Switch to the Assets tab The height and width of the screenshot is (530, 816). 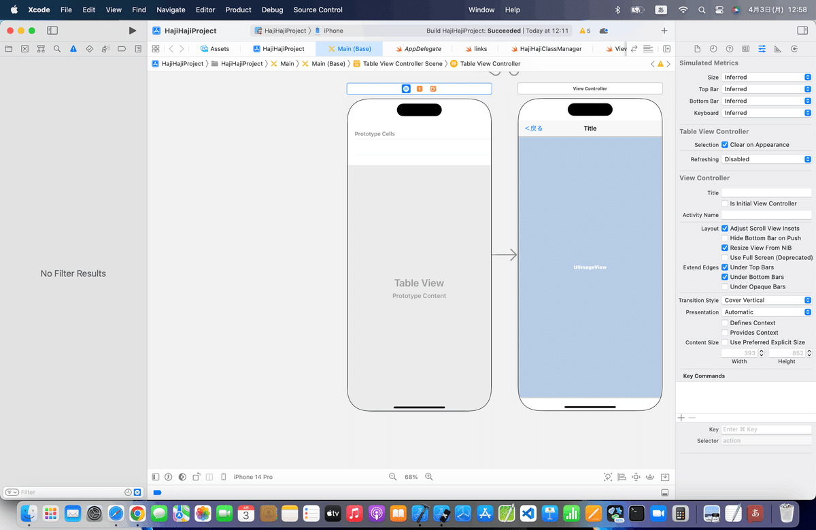214,49
